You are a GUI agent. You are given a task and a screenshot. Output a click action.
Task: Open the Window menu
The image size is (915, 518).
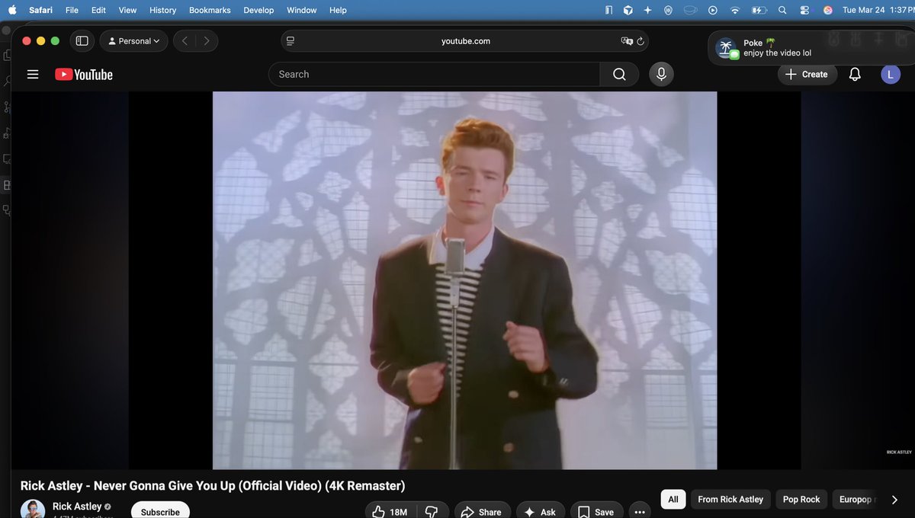(301, 10)
